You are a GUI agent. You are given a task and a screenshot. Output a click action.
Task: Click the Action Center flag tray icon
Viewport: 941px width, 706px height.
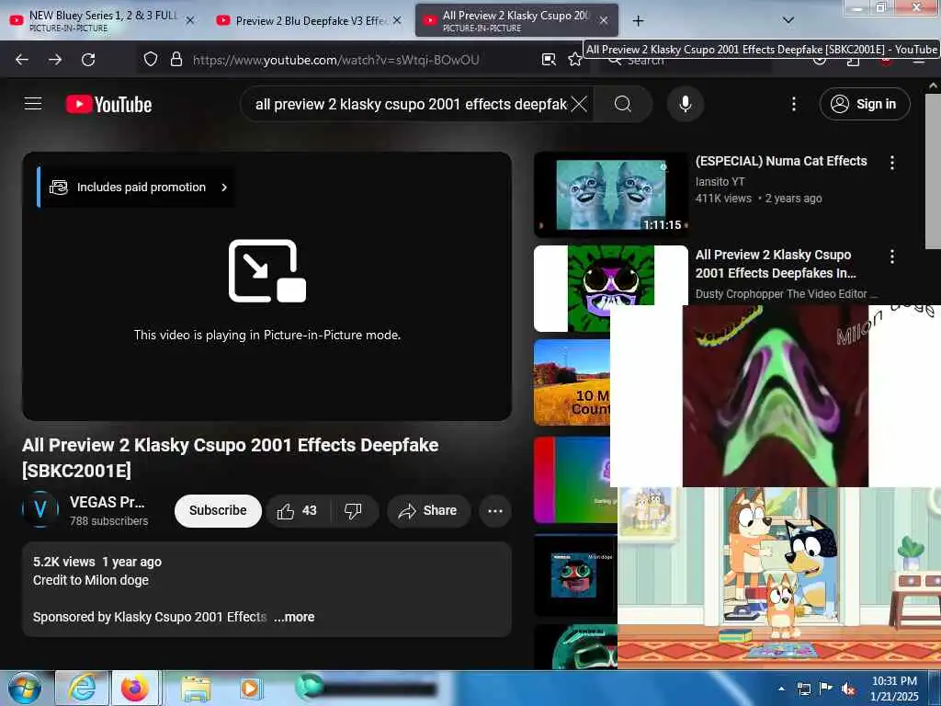pos(826,689)
